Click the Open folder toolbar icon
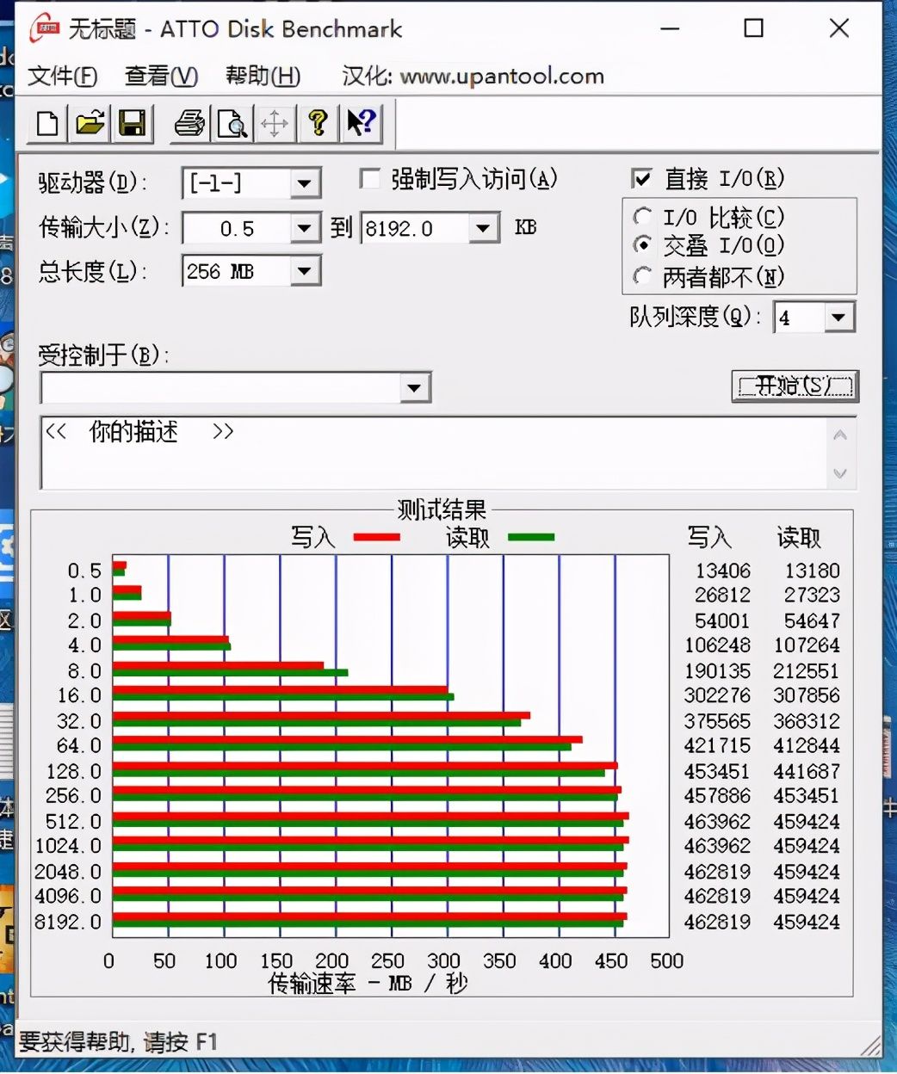The height and width of the screenshot is (1074, 897). (90, 124)
